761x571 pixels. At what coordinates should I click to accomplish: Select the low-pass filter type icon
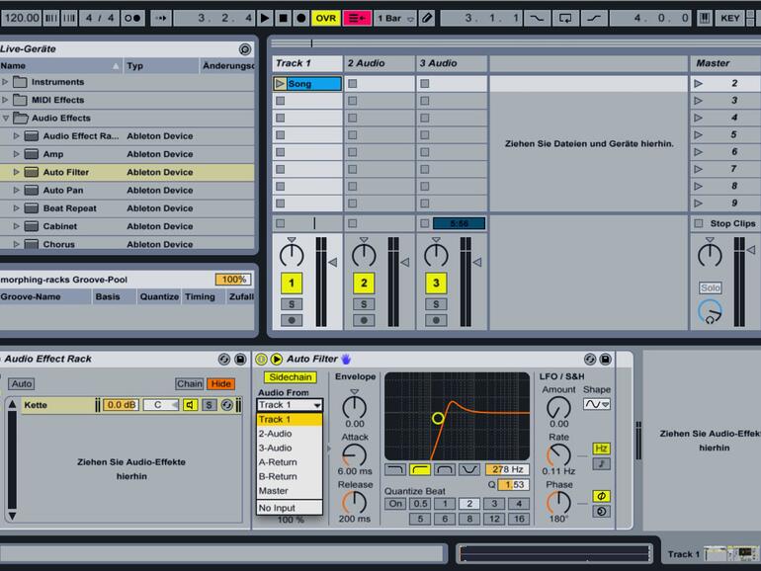[x=394, y=469]
